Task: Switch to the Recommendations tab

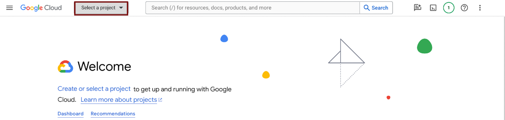Action: [x=113, y=114]
